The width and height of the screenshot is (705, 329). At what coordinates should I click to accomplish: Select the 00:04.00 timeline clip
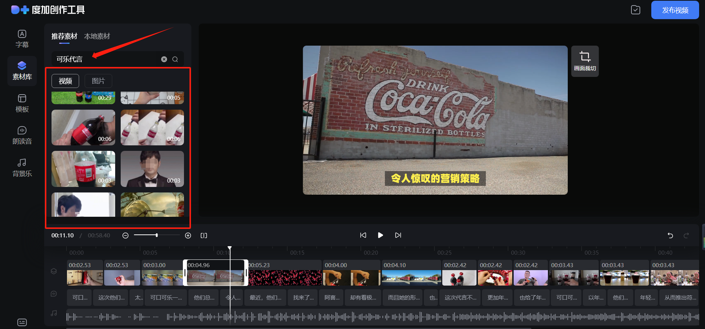[352, 273]
